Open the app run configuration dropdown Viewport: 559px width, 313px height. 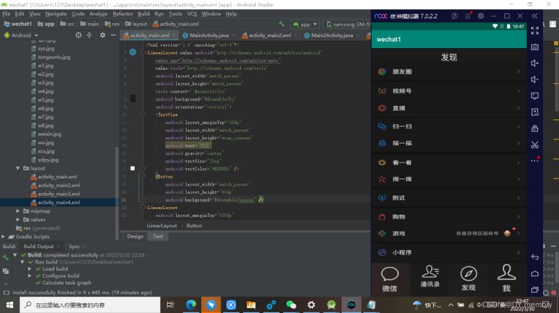click(305, 24)
